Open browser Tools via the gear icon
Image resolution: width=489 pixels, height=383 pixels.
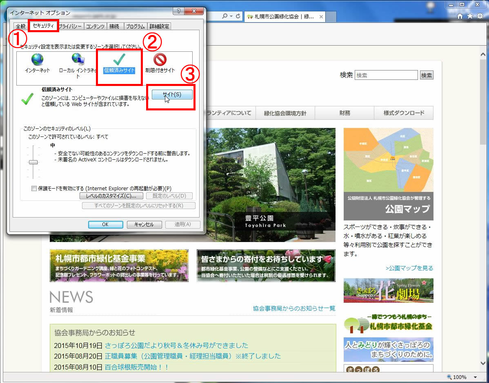[x=480, y=16]
